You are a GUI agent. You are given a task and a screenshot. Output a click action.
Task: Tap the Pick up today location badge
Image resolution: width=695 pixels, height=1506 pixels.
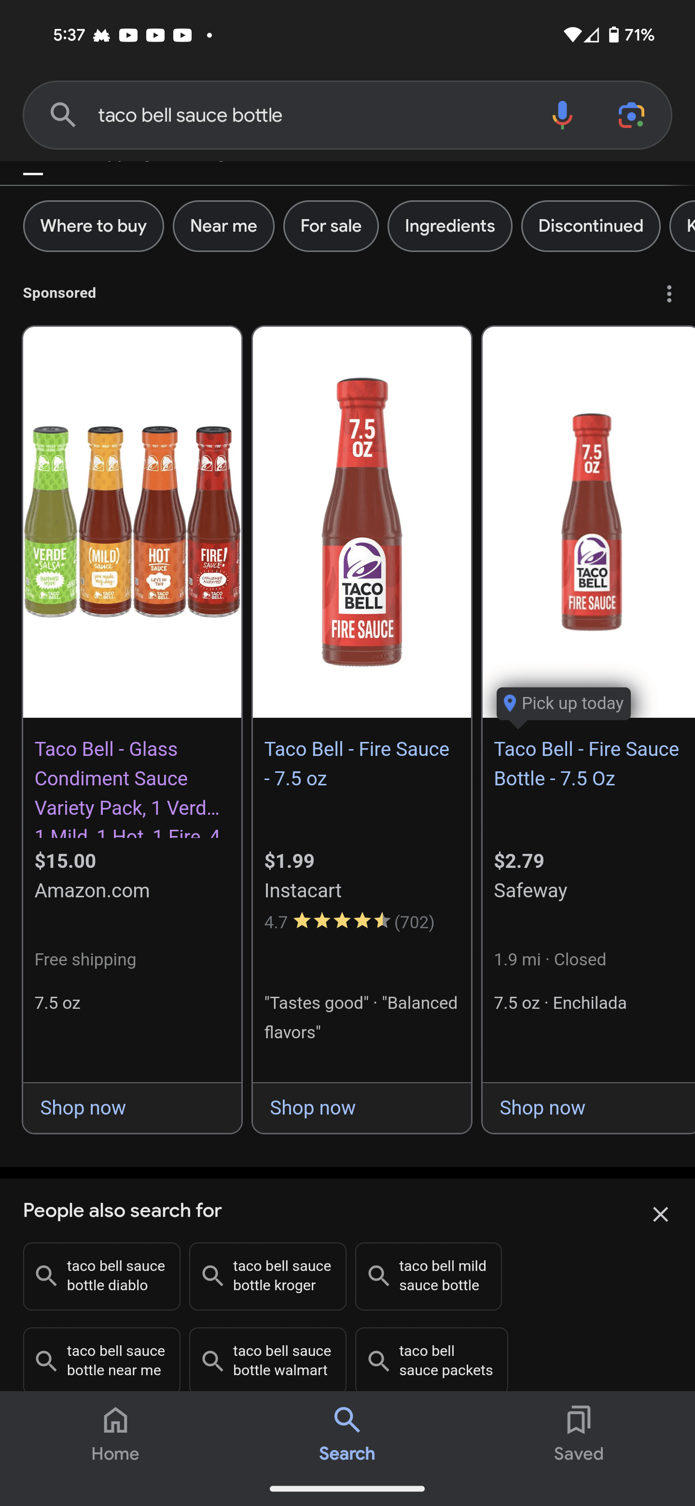[x=564, y=703]
